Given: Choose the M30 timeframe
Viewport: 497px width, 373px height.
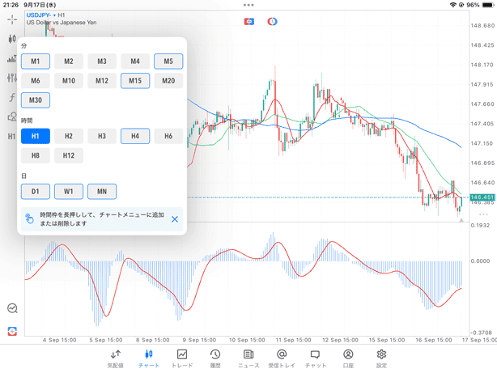Looking at the screenshot, I should pos(36,100).
